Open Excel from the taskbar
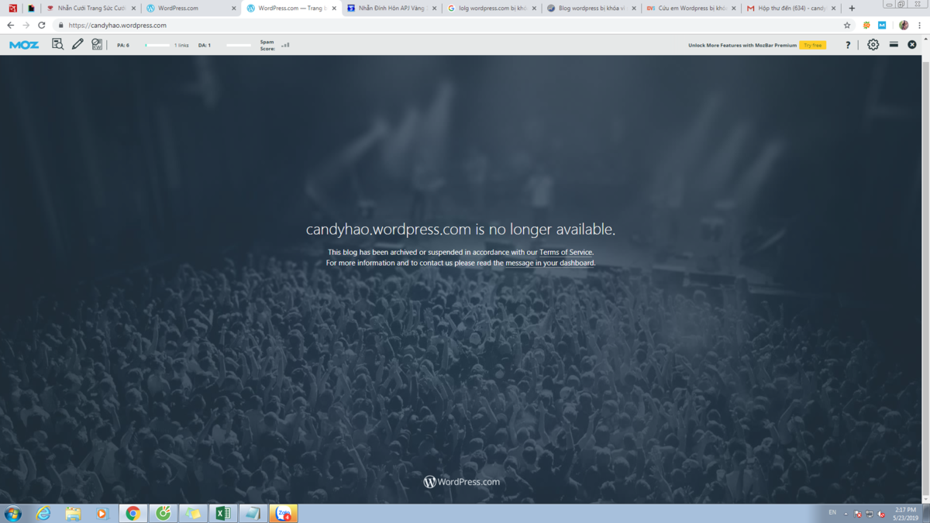This screenshot has width=930, height=523. point(223,514)
